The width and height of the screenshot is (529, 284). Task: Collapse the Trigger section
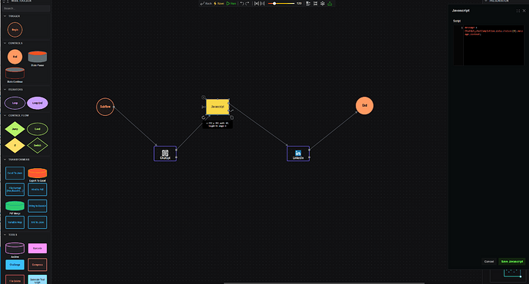point(5,16)
